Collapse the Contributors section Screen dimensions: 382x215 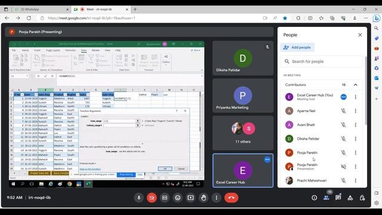356,85
